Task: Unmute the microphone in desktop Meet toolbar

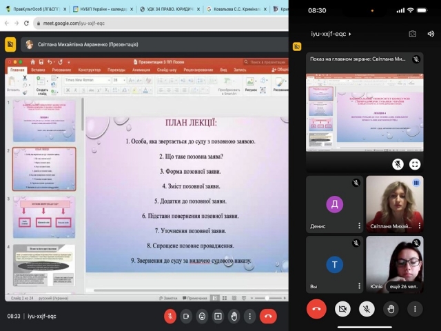Action: pos(170,316)
